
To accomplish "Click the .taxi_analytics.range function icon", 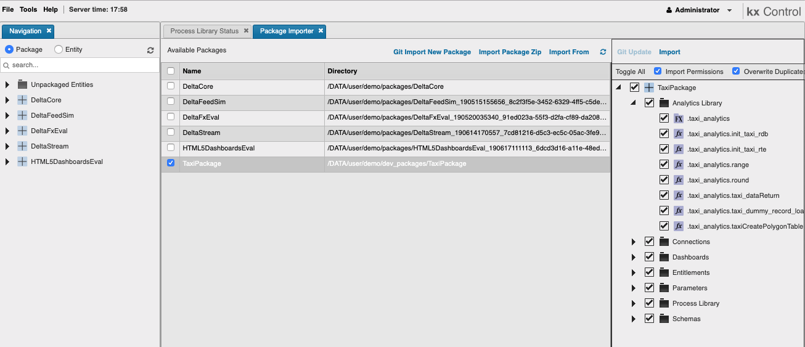I will click(679, 165).
